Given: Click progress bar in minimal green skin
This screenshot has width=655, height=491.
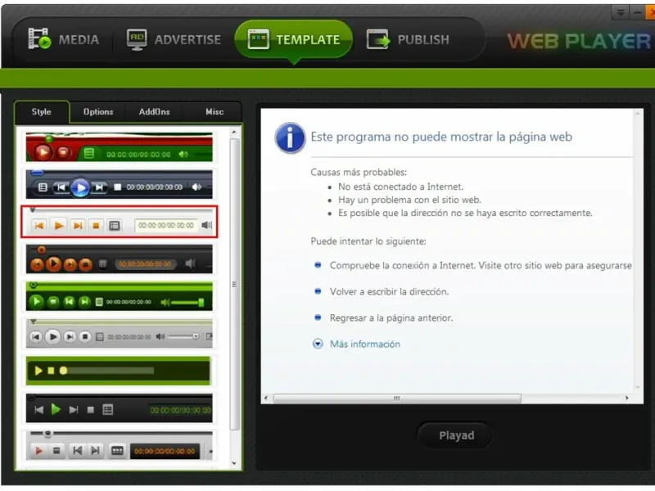Looking at the screenshot, I should pos(108,371).
